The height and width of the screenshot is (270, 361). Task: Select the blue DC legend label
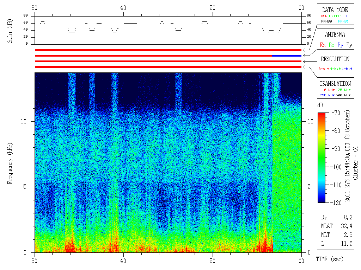click(346, 16)
